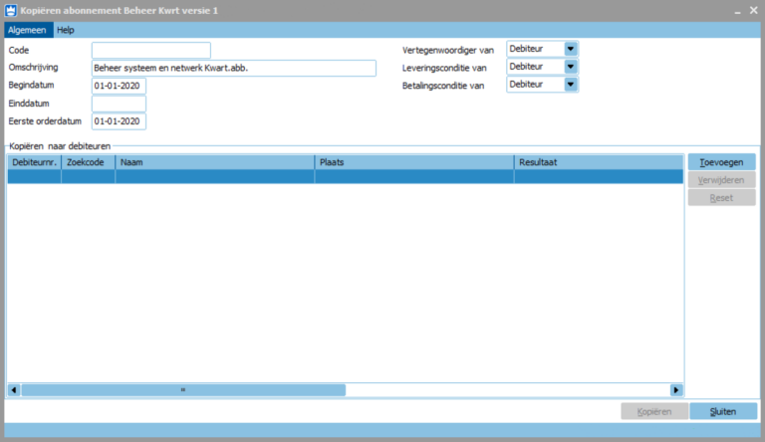765x442 pixels.
Task: Click the horizontal scrollbar right arrow
Action: (x=676, y=390)
